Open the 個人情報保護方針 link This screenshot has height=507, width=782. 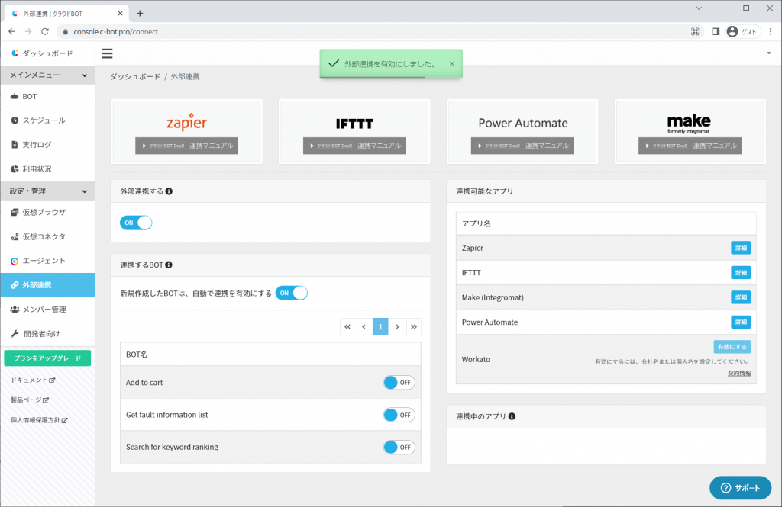click(x=39, y=420)
